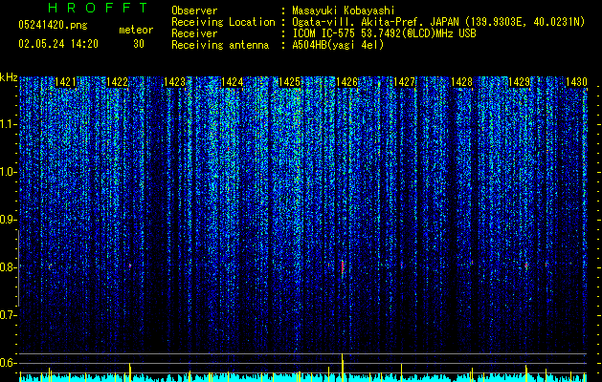Click the Observer label

[194, 11]
